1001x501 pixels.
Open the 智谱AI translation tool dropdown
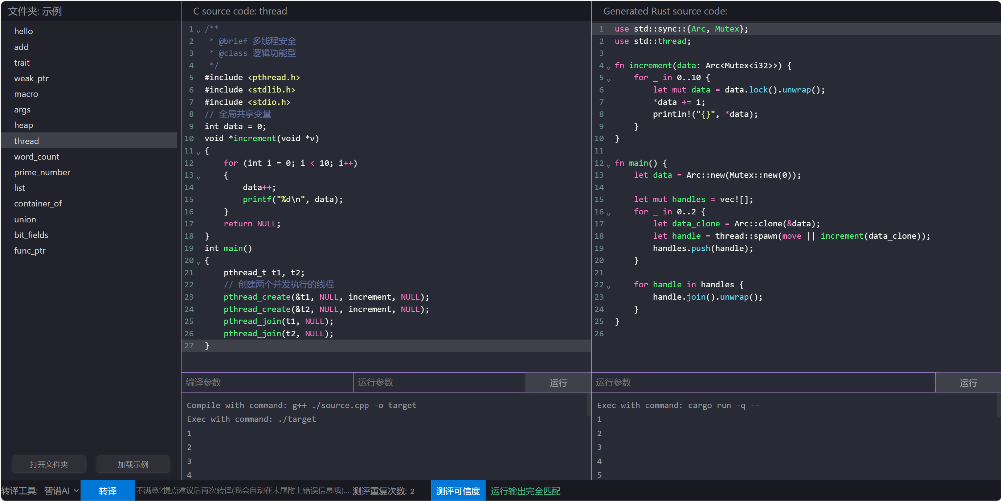[61, 491]
